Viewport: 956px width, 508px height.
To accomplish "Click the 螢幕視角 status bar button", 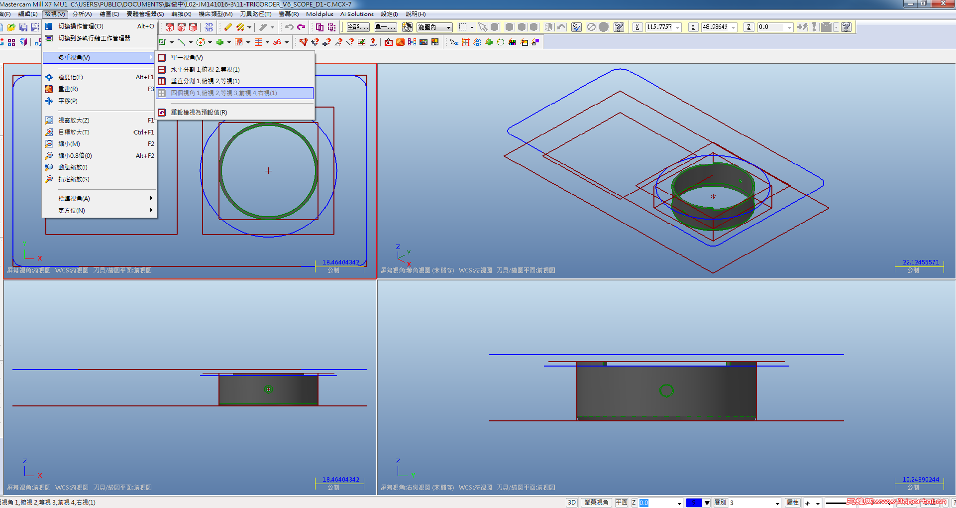I will point(596,503).
